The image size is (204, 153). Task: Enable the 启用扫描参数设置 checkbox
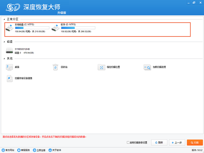pos(128,143)
